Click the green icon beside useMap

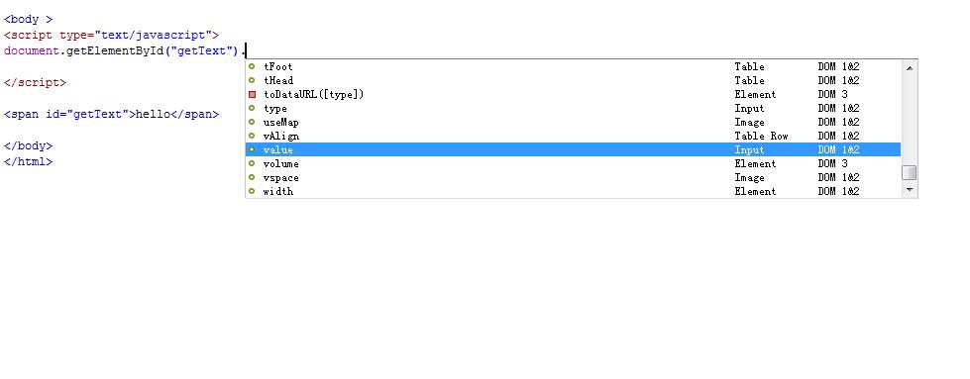coord(252,122)
